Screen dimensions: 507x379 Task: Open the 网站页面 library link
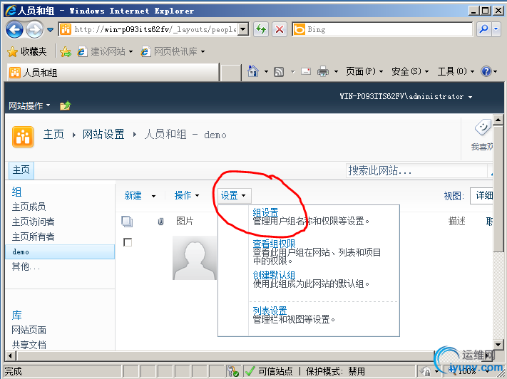tap(29, 330)
